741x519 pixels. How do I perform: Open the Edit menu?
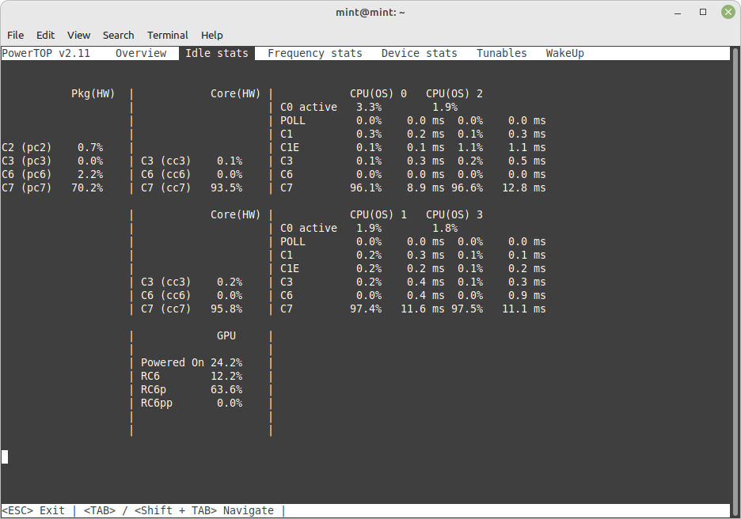(x=46, y=35)
